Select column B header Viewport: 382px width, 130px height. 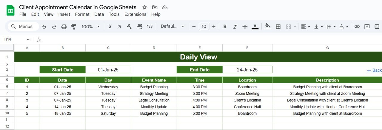pyautogui.click(x=62, y=48)
